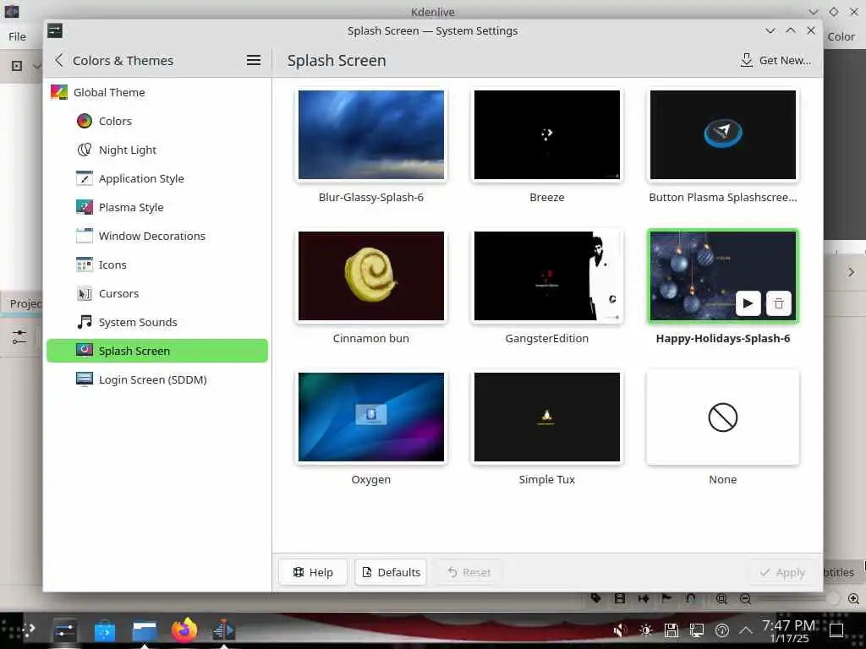Click Kdenlive timeline flag marker icon
The image size is (866, 649).
[x=666, y=598]
